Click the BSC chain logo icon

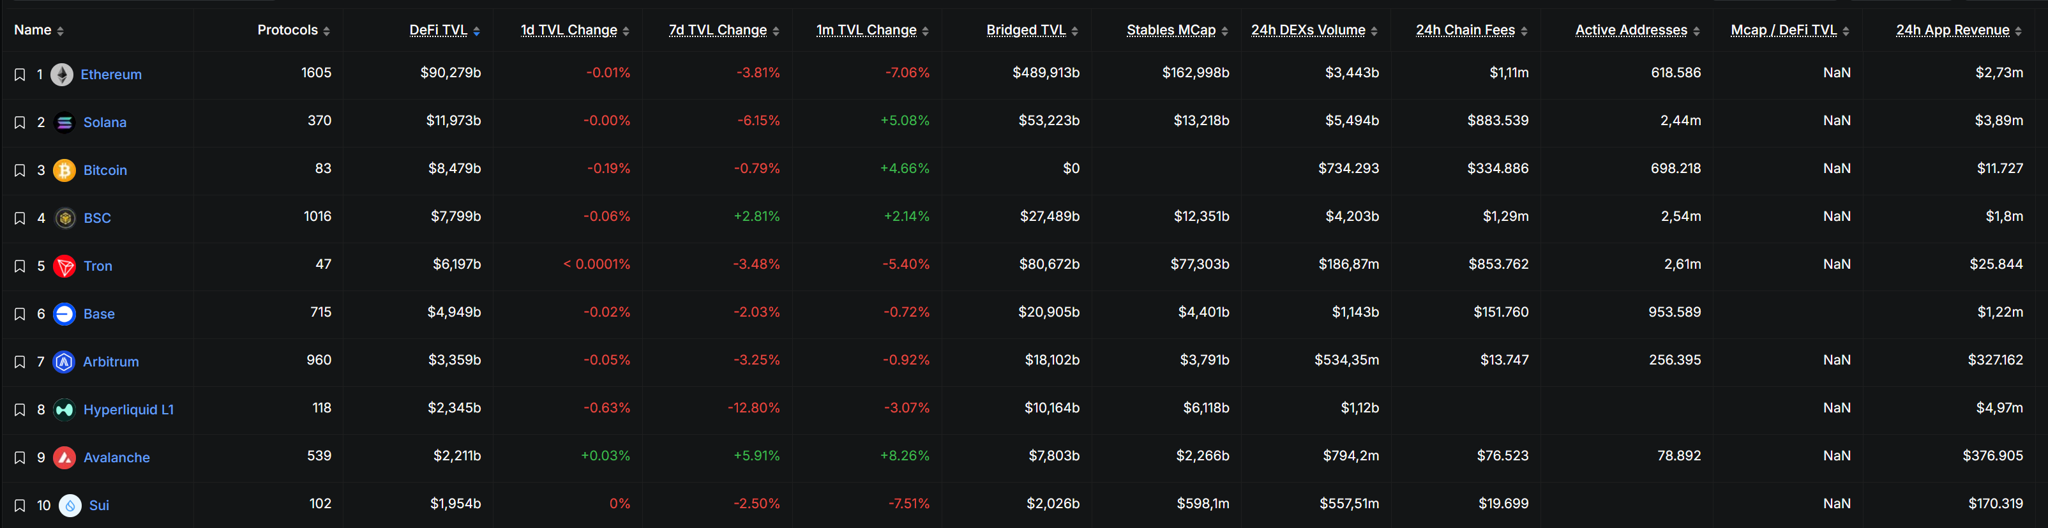coord(65,218)
